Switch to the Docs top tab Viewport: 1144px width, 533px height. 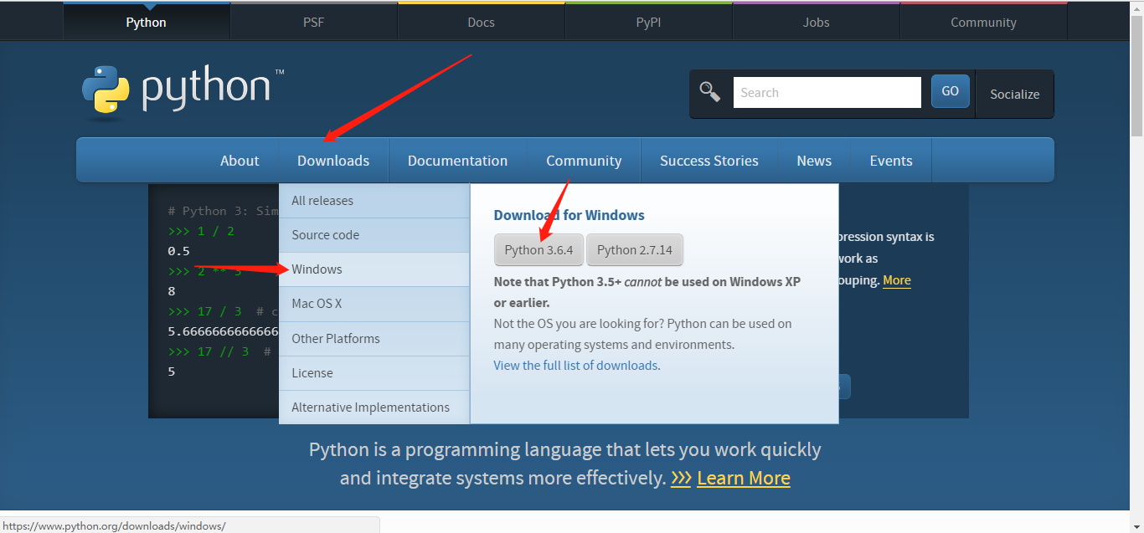[482, 22]
